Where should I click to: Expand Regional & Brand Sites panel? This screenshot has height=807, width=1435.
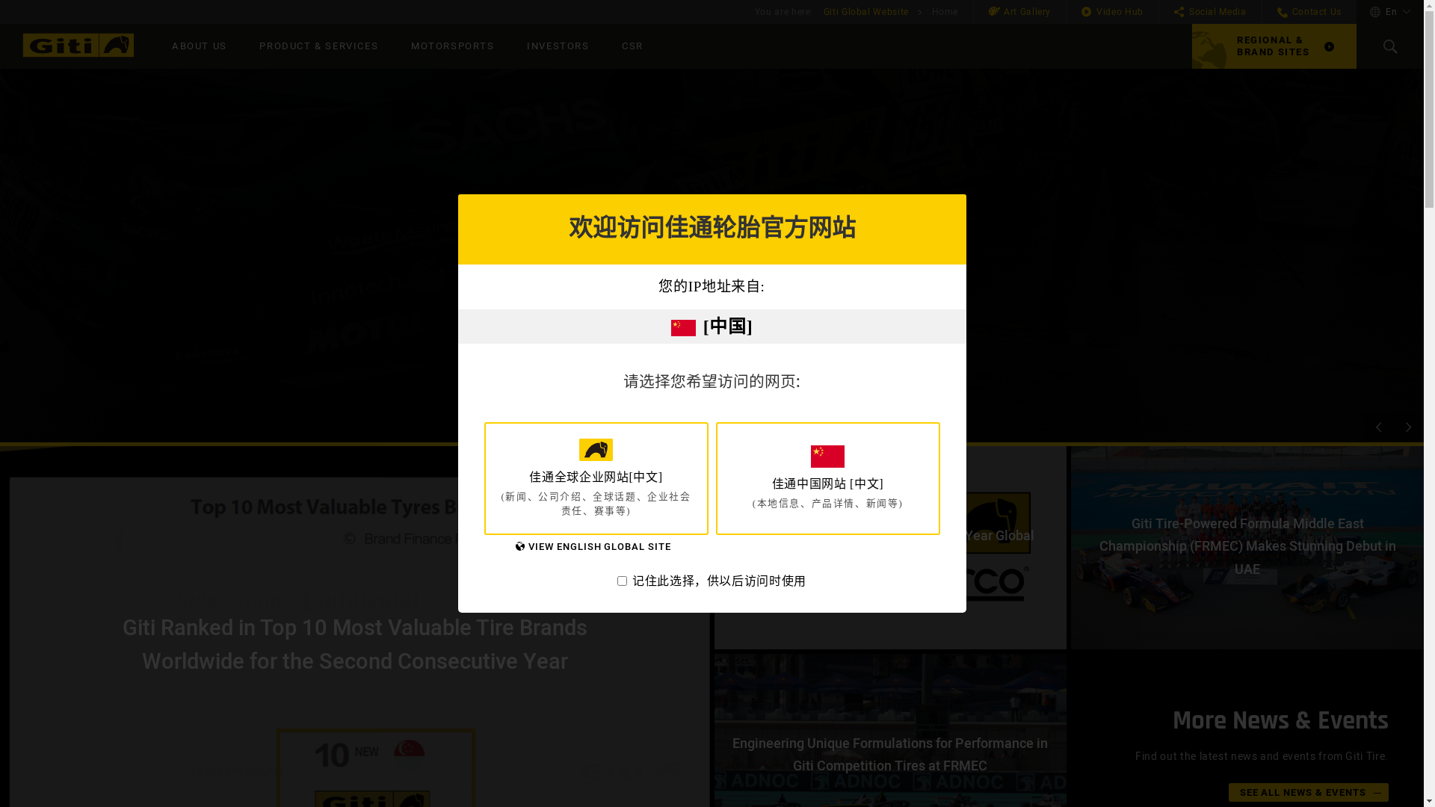pos(1274,46)
